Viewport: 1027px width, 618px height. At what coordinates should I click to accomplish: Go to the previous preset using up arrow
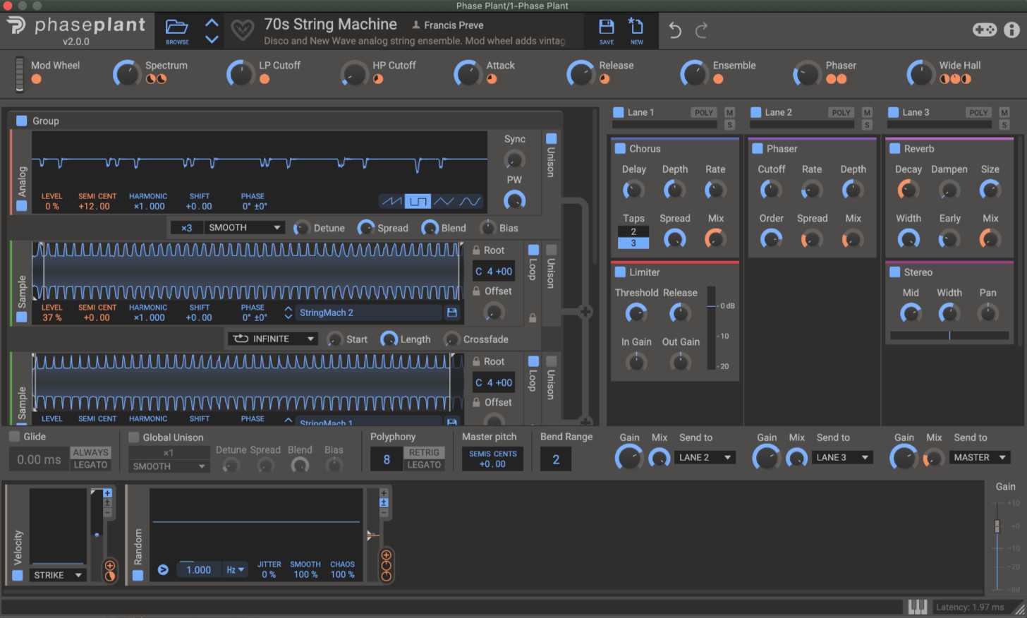[212, 23]
